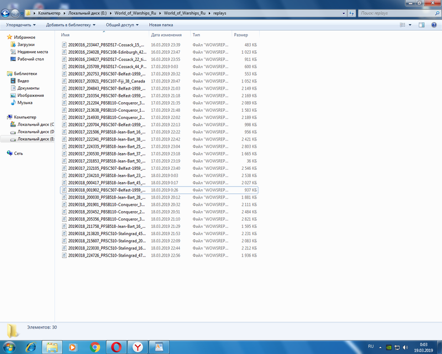Open the Упорядочить menu
Image resolution: width=442 pixels, height=354 pixels.
(x=21, y=25)
